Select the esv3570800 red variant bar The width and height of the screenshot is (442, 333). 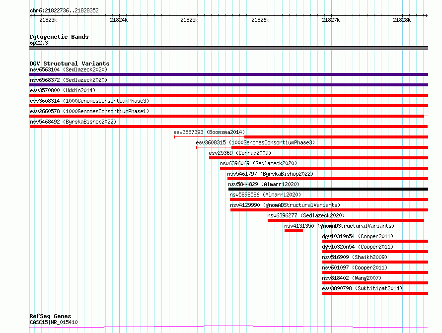point(228,95)
